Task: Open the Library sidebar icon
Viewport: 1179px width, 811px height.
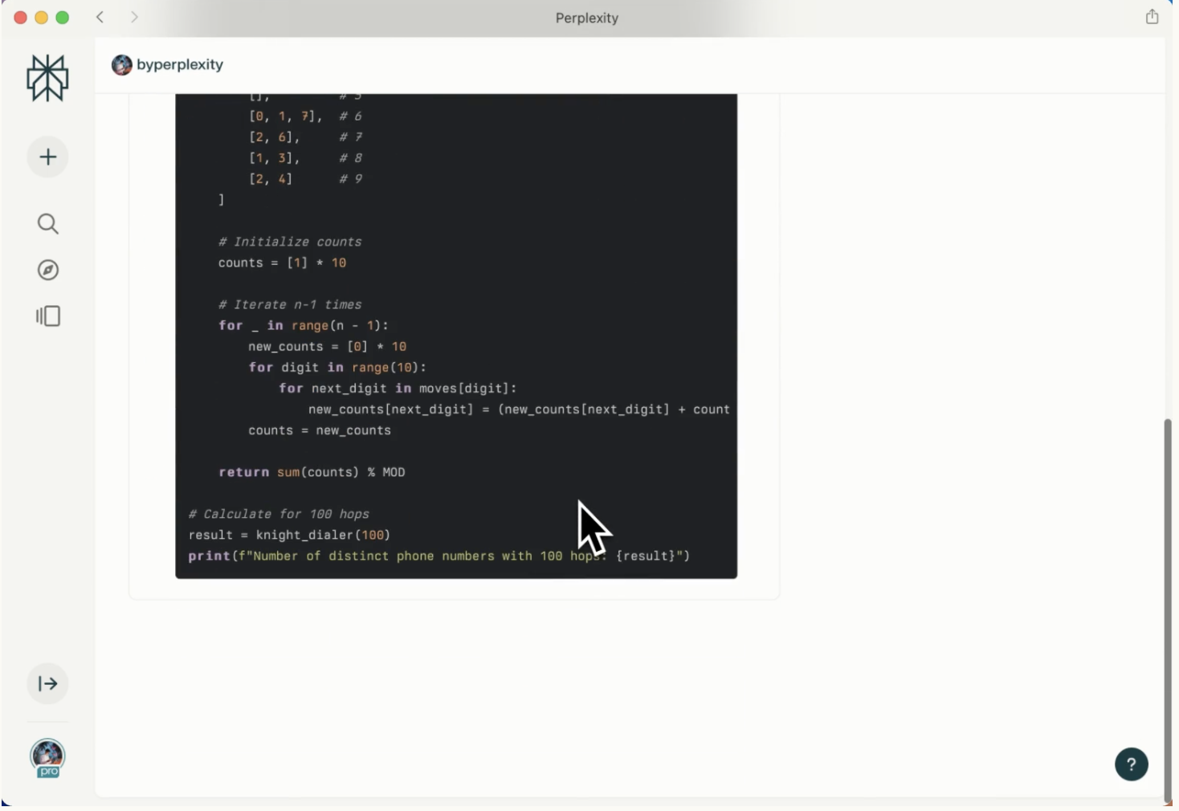Action: pos(47,316)
